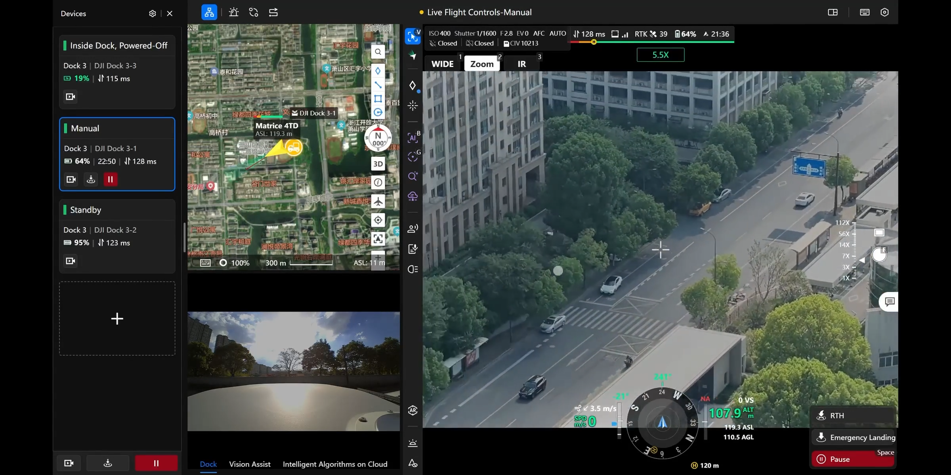Toggle the device panel settings gear

pos(152,13)
